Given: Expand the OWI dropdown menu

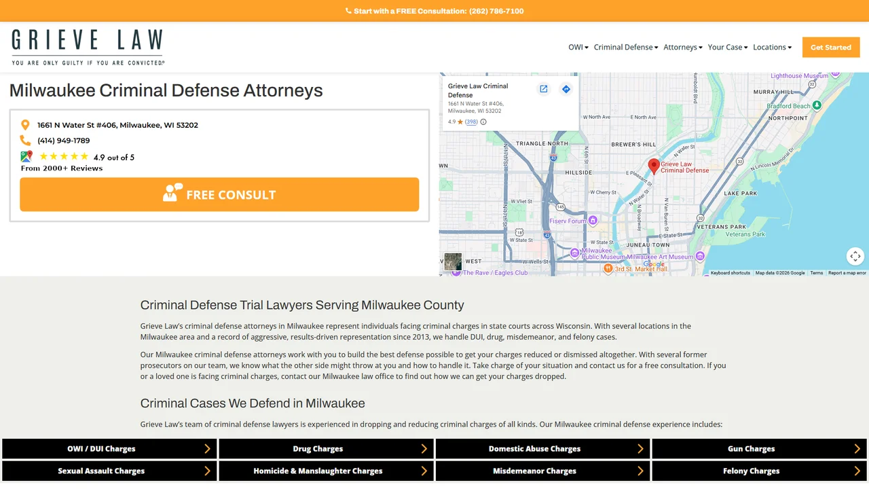Looking at the screenshot, I should pyautogui.click(x=578, y=48).
